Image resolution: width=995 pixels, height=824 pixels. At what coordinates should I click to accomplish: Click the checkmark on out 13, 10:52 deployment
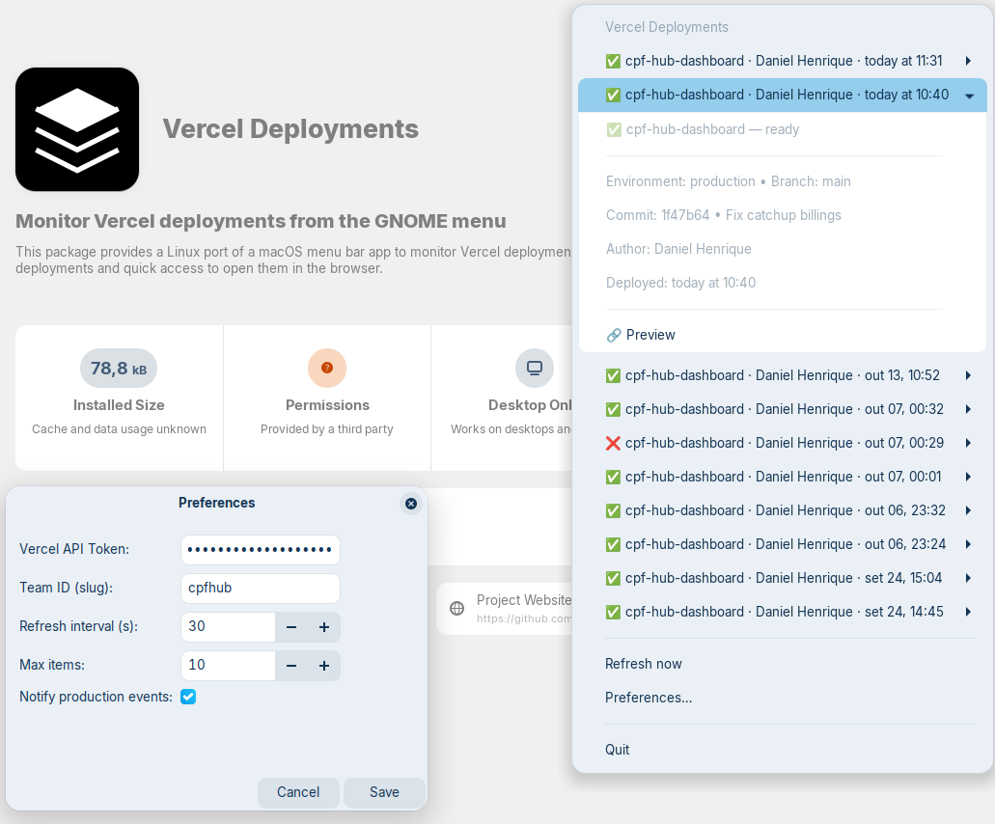click(613, 374)
